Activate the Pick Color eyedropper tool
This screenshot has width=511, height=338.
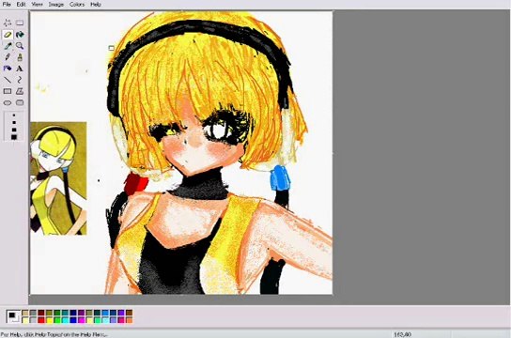(8, 46)
